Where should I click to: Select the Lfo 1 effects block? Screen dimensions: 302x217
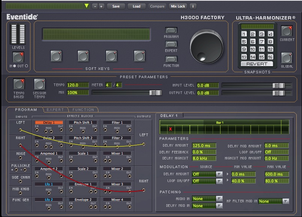pyautogui.click(x=49, y=184)
